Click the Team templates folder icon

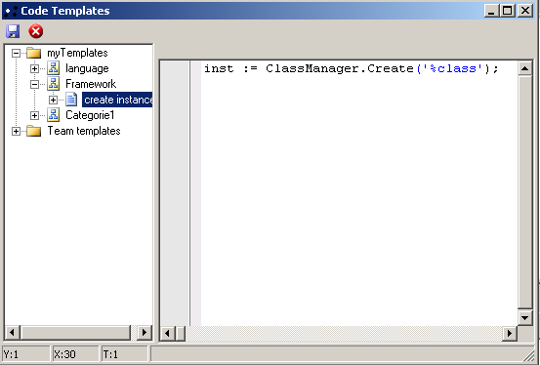pos(34,131)
